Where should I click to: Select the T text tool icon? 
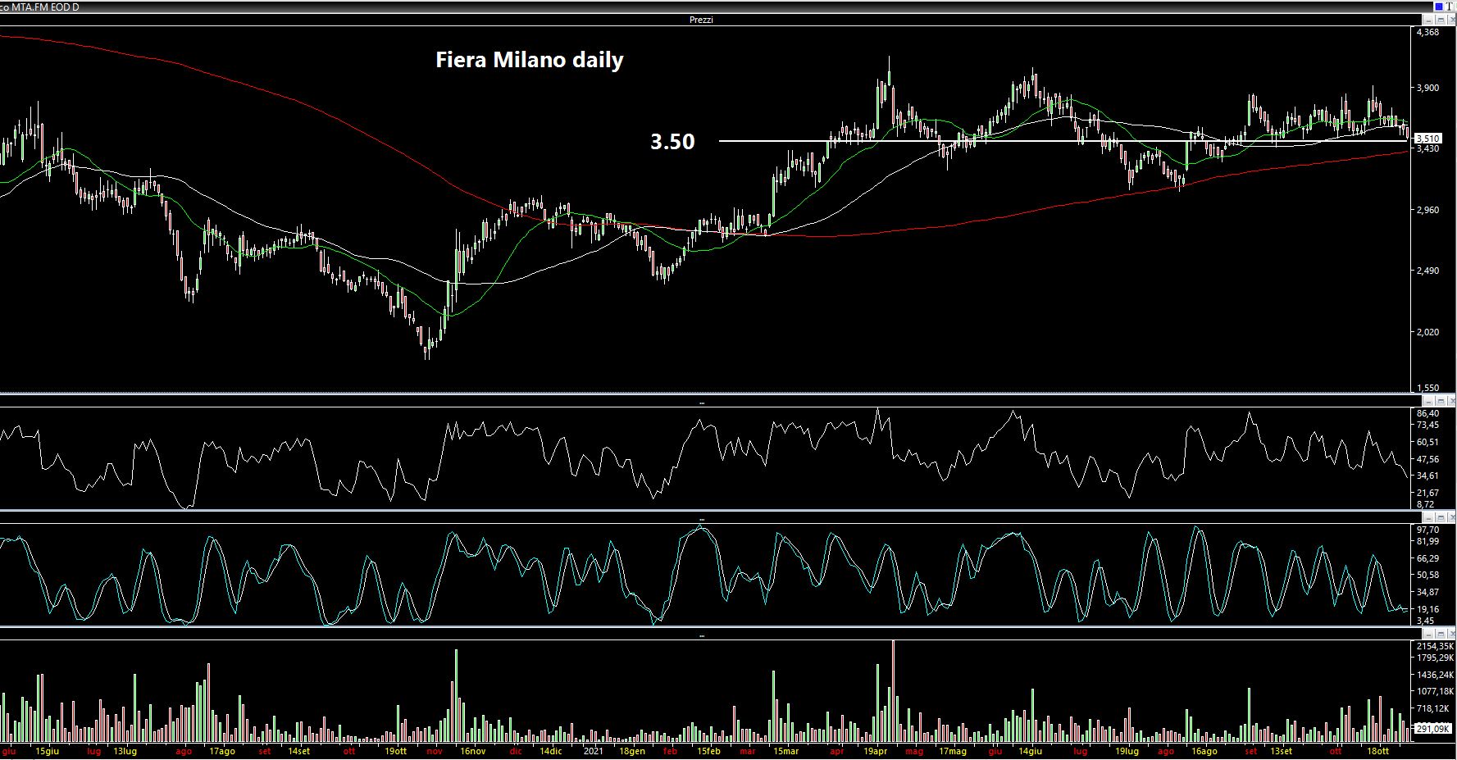click(1449, 7)
